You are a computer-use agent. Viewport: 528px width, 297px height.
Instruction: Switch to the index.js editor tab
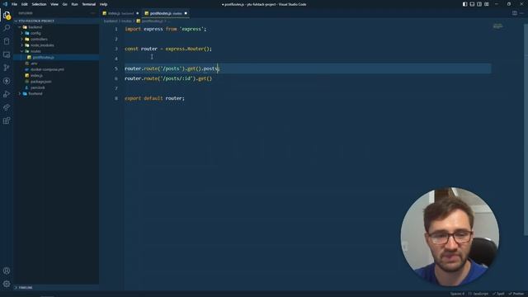[x=120, y=13]
